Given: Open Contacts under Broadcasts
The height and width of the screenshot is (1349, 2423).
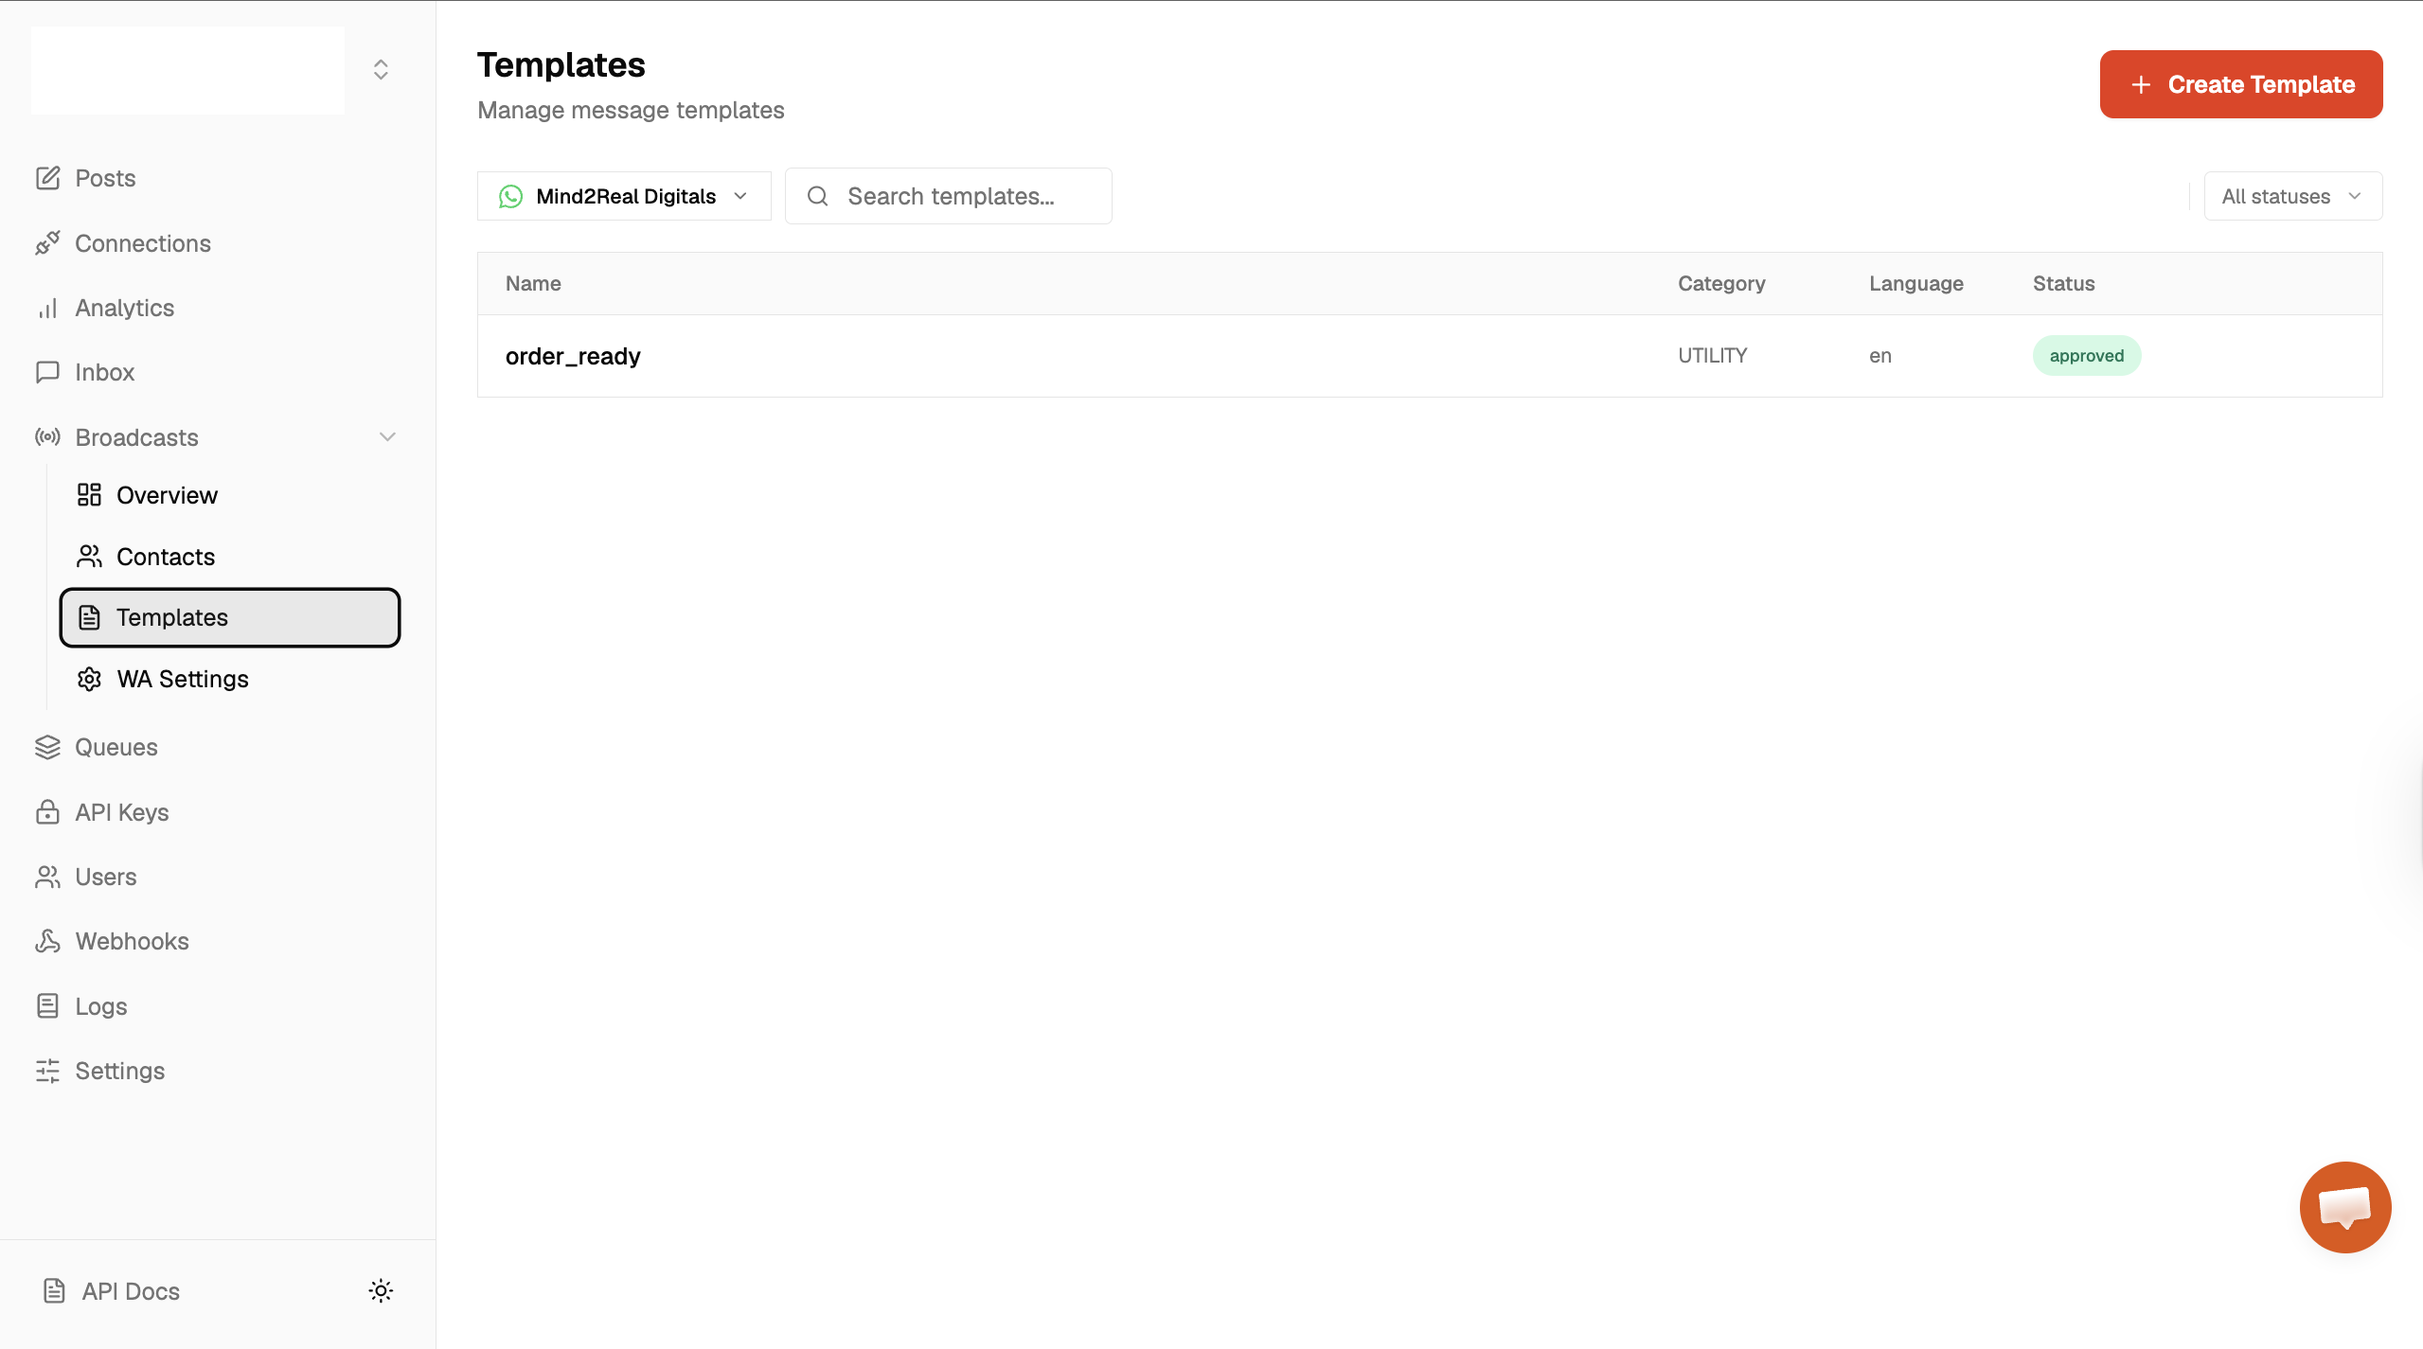Looking at the screenshot, I should (x=165, y=557).
